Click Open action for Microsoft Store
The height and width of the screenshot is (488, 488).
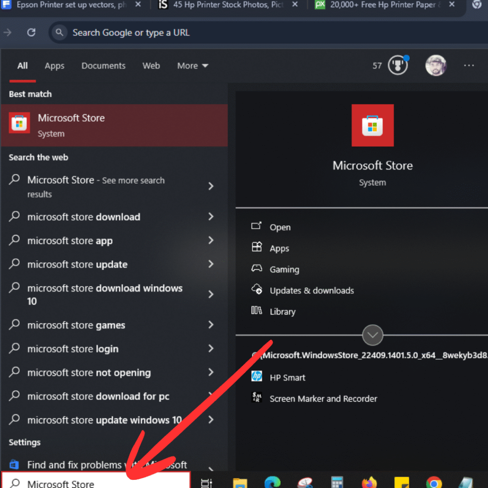point(280,227)
